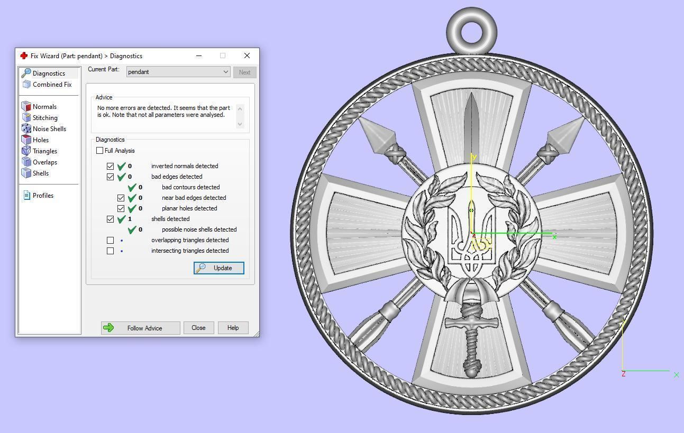The height and width of the screenshot is (433, 684).
Task: Open the Triangles fix icon
Action: (26, 151)
